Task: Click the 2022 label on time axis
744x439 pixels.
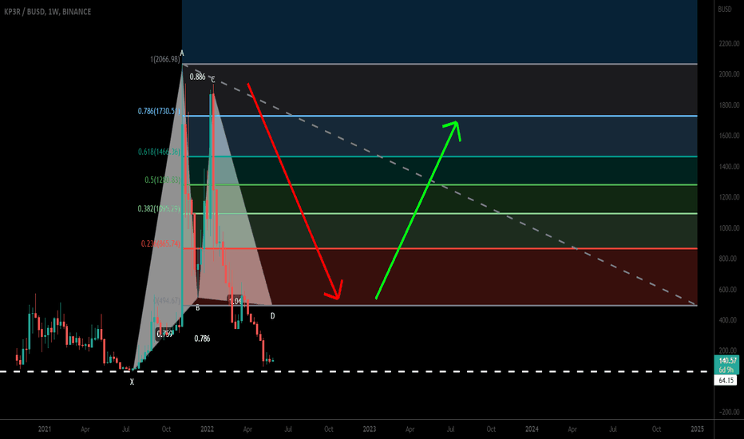Action: (x=207, y=429)
